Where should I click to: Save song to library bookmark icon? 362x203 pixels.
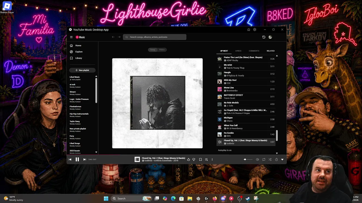click(200, 160)
